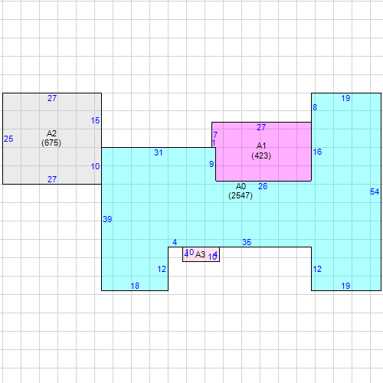Click the 7 dimension on the A1 area
The height and width of the screenshot is (383, 383).
tap(215, 135)
